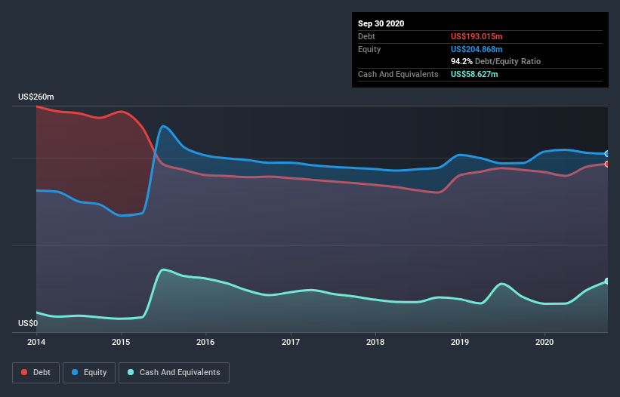This screenshot has height=397, width=620.
Task: Toggle the Equity legend button
Action: pos(89,373)
